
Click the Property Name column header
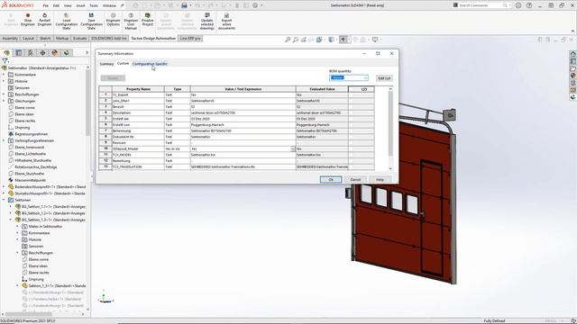pyautogui.click(x=138, y=89)
